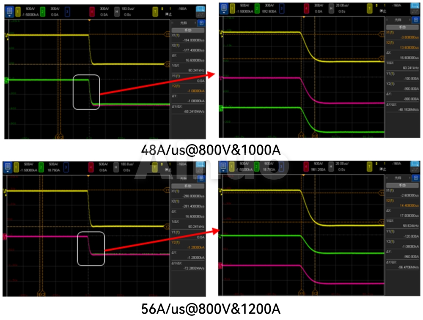Viewport: 423px width, 320px height.
Task: Select the 光标 panel header in the top-right scope
Action: coord(398,20)
